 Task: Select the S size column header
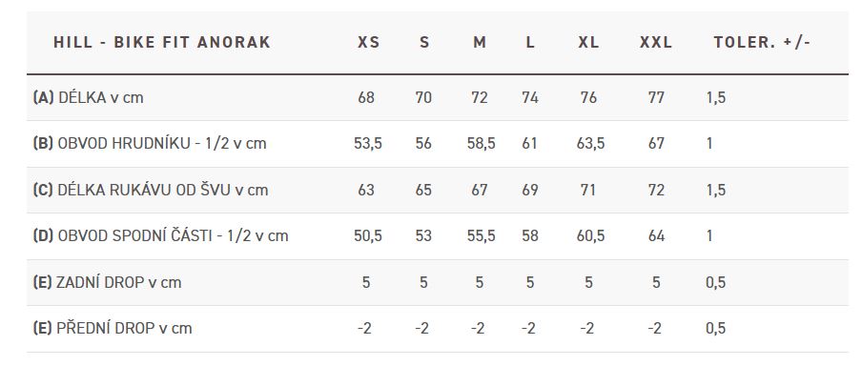[x=424, y=42]
